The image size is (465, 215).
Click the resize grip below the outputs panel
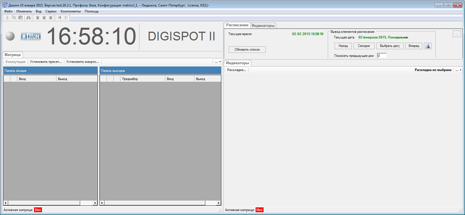point(220,210)
